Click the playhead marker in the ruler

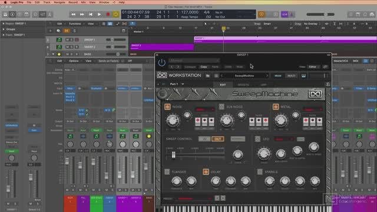[223, 29]
